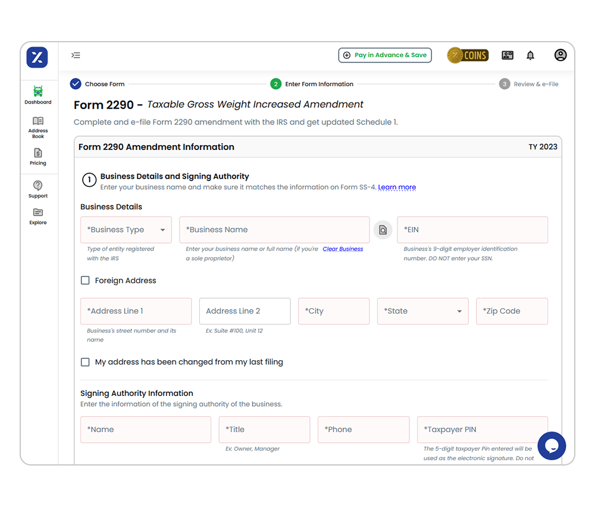Check My address has been changed checkbox

point(85,362)
